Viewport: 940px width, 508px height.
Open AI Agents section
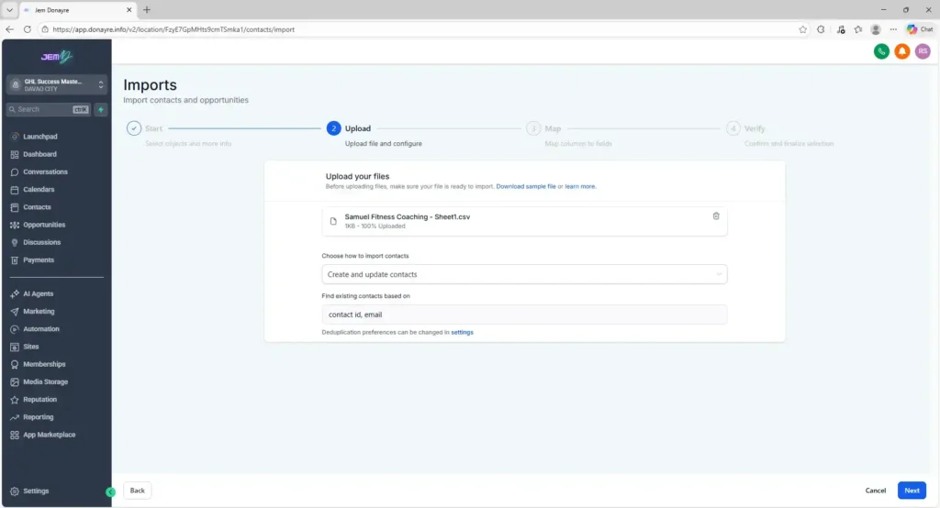(x=38, y=293)
